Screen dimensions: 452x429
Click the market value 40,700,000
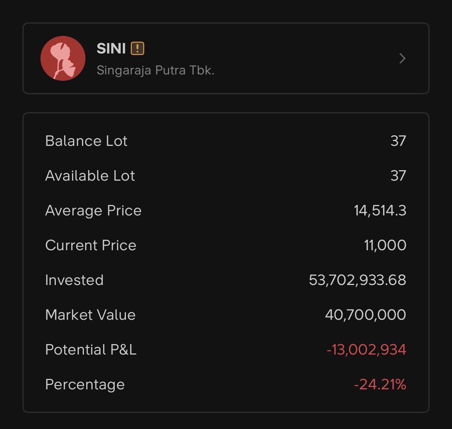coord(365,315)
